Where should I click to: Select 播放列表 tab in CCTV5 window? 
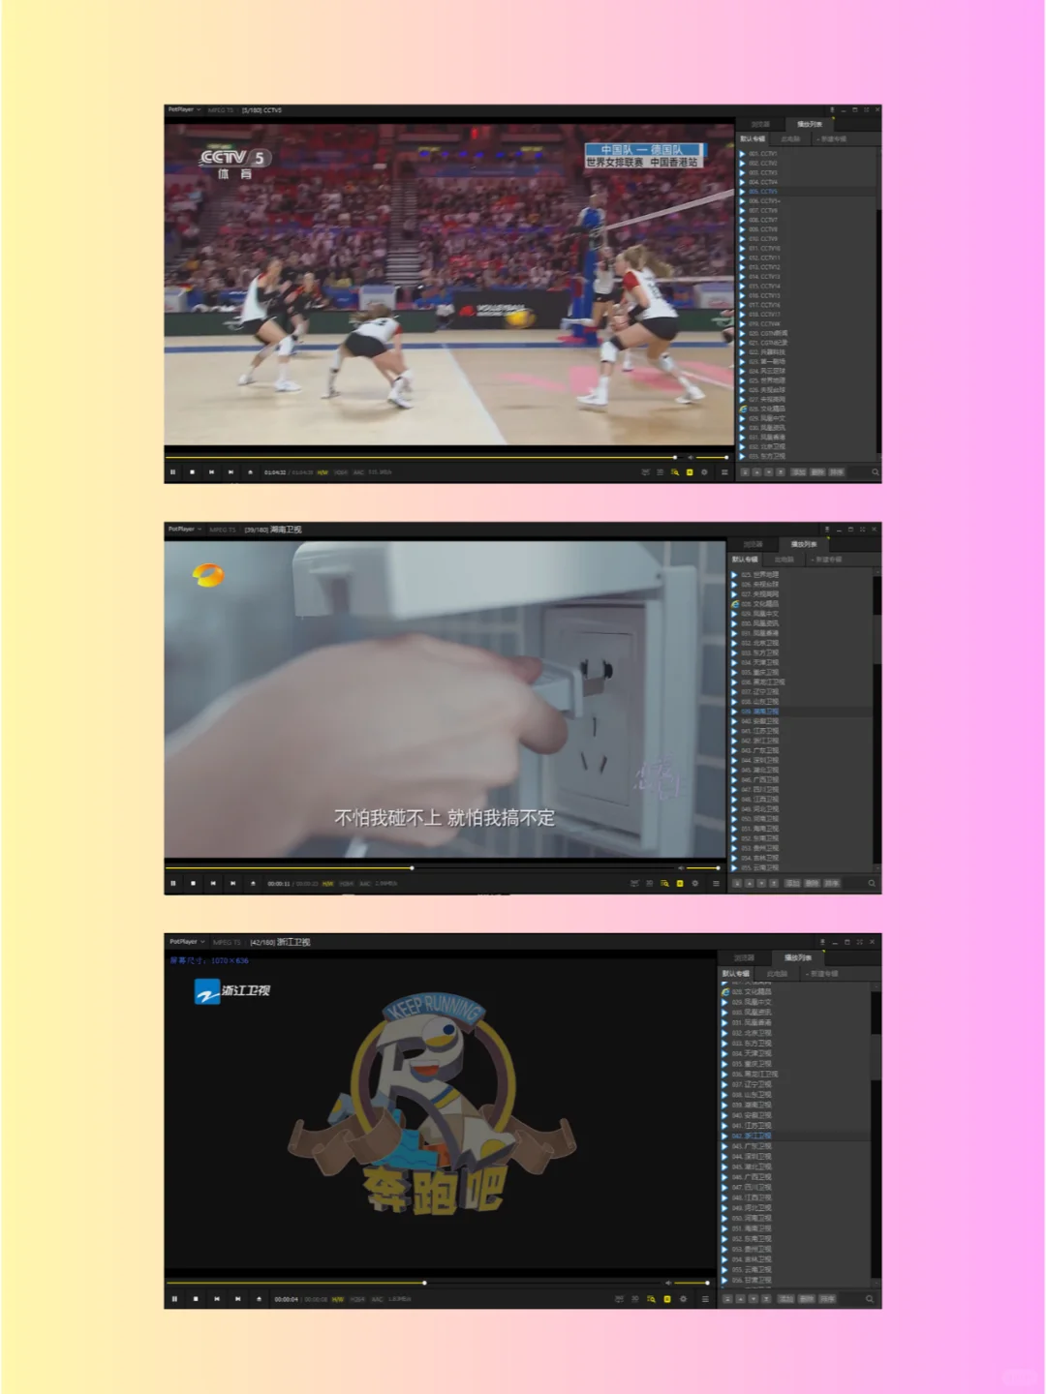809,124
